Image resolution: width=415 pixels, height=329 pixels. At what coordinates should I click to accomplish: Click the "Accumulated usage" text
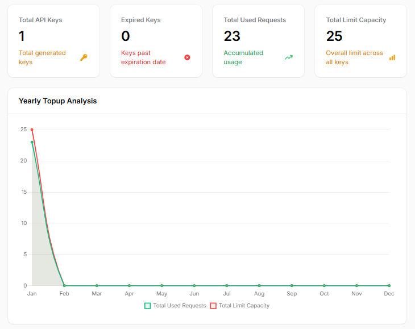pyautogui.click(x=243, y=57)
